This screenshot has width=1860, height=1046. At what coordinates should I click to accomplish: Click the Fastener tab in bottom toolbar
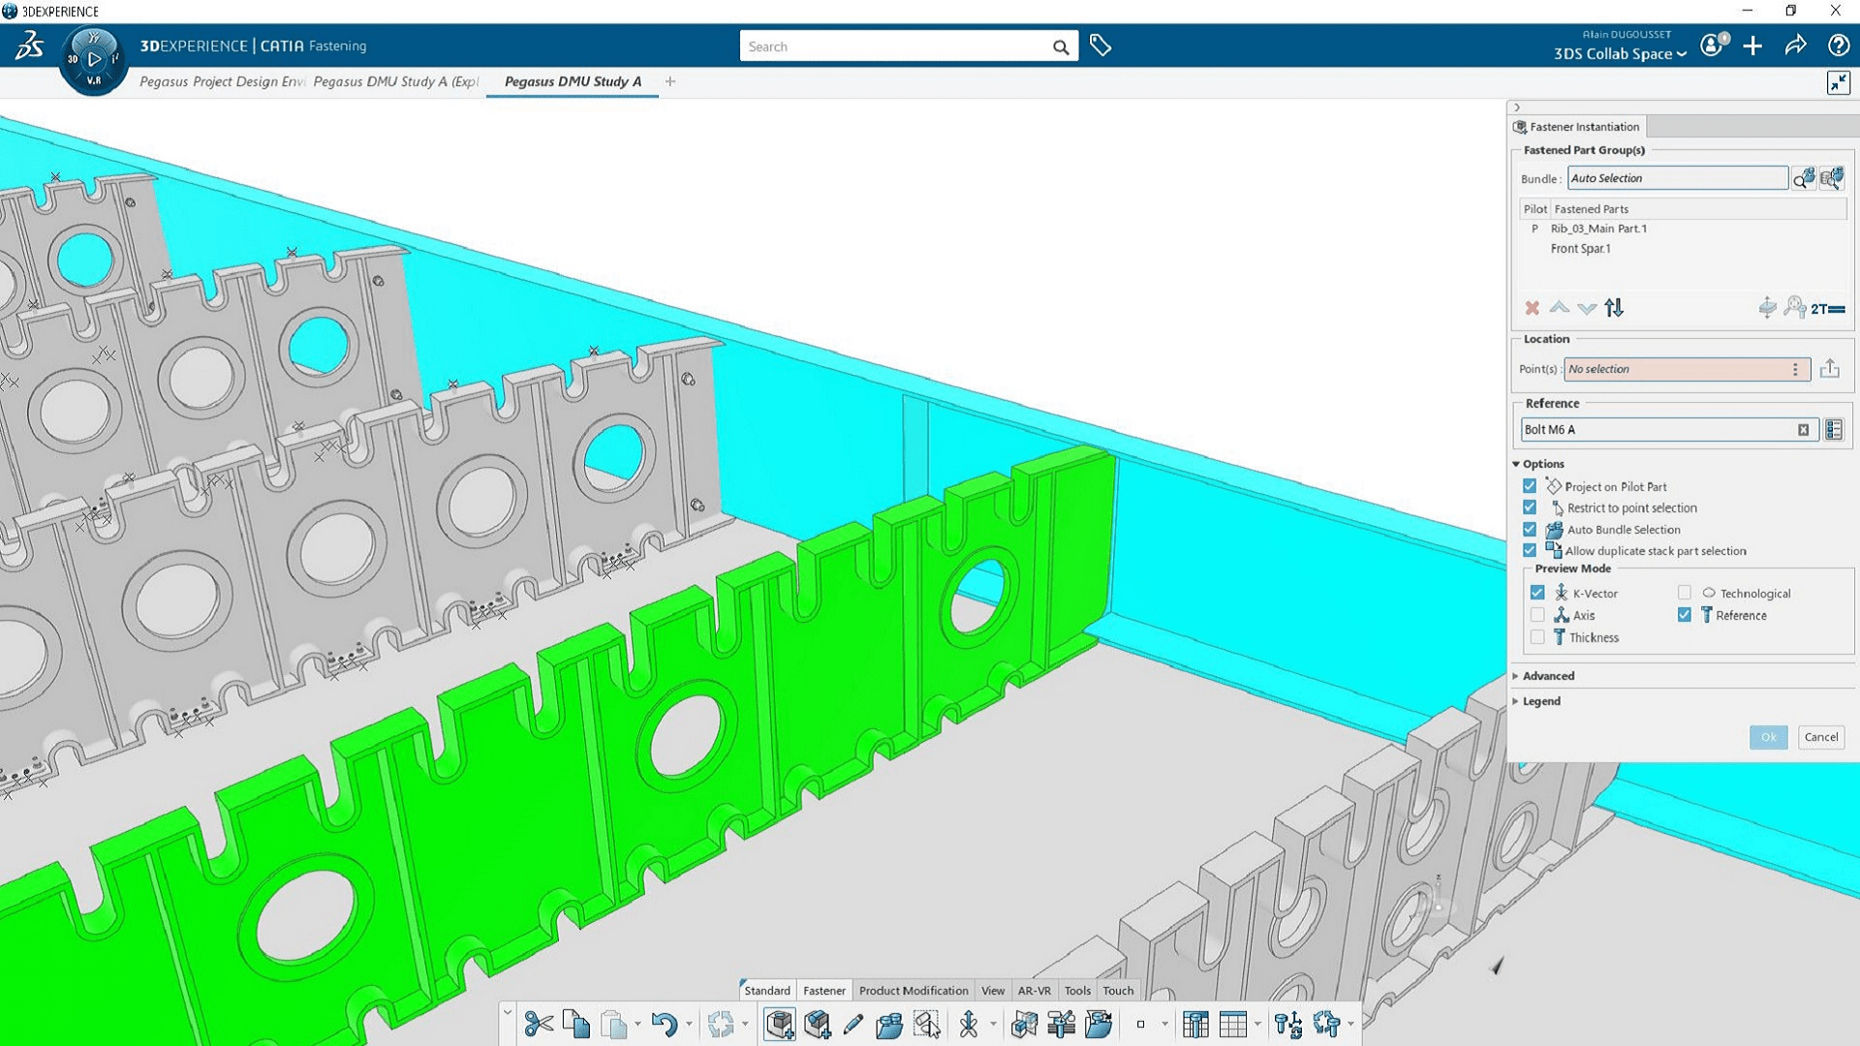tap(824, 990)
